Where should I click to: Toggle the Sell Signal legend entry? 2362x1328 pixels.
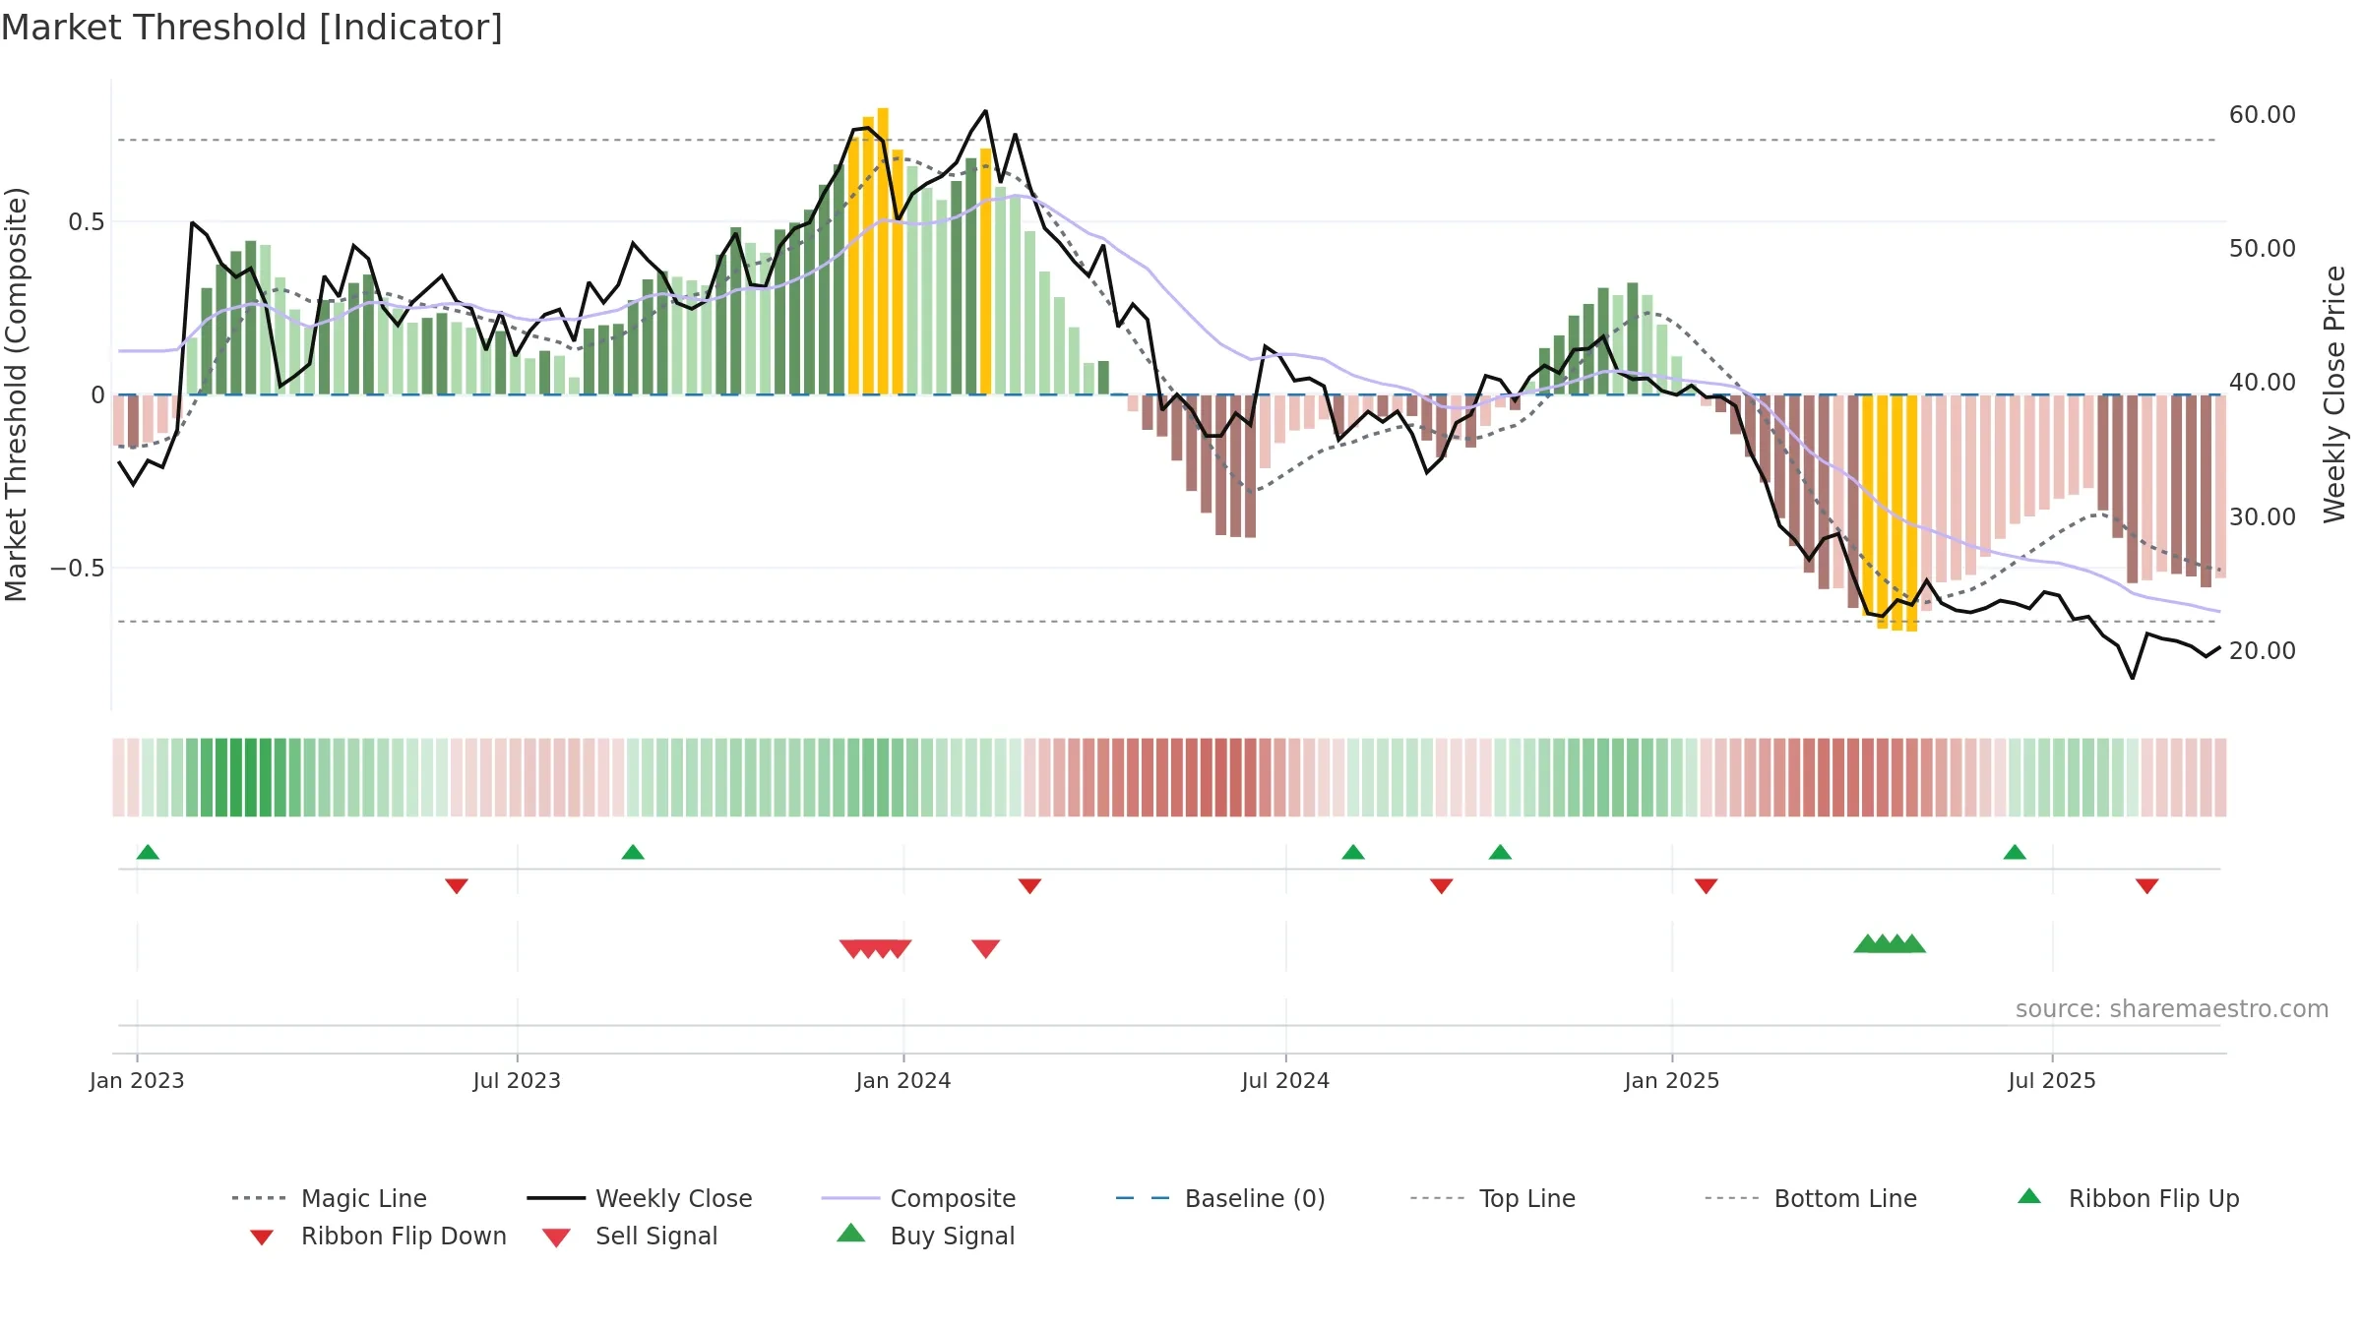pos(630,1236)
